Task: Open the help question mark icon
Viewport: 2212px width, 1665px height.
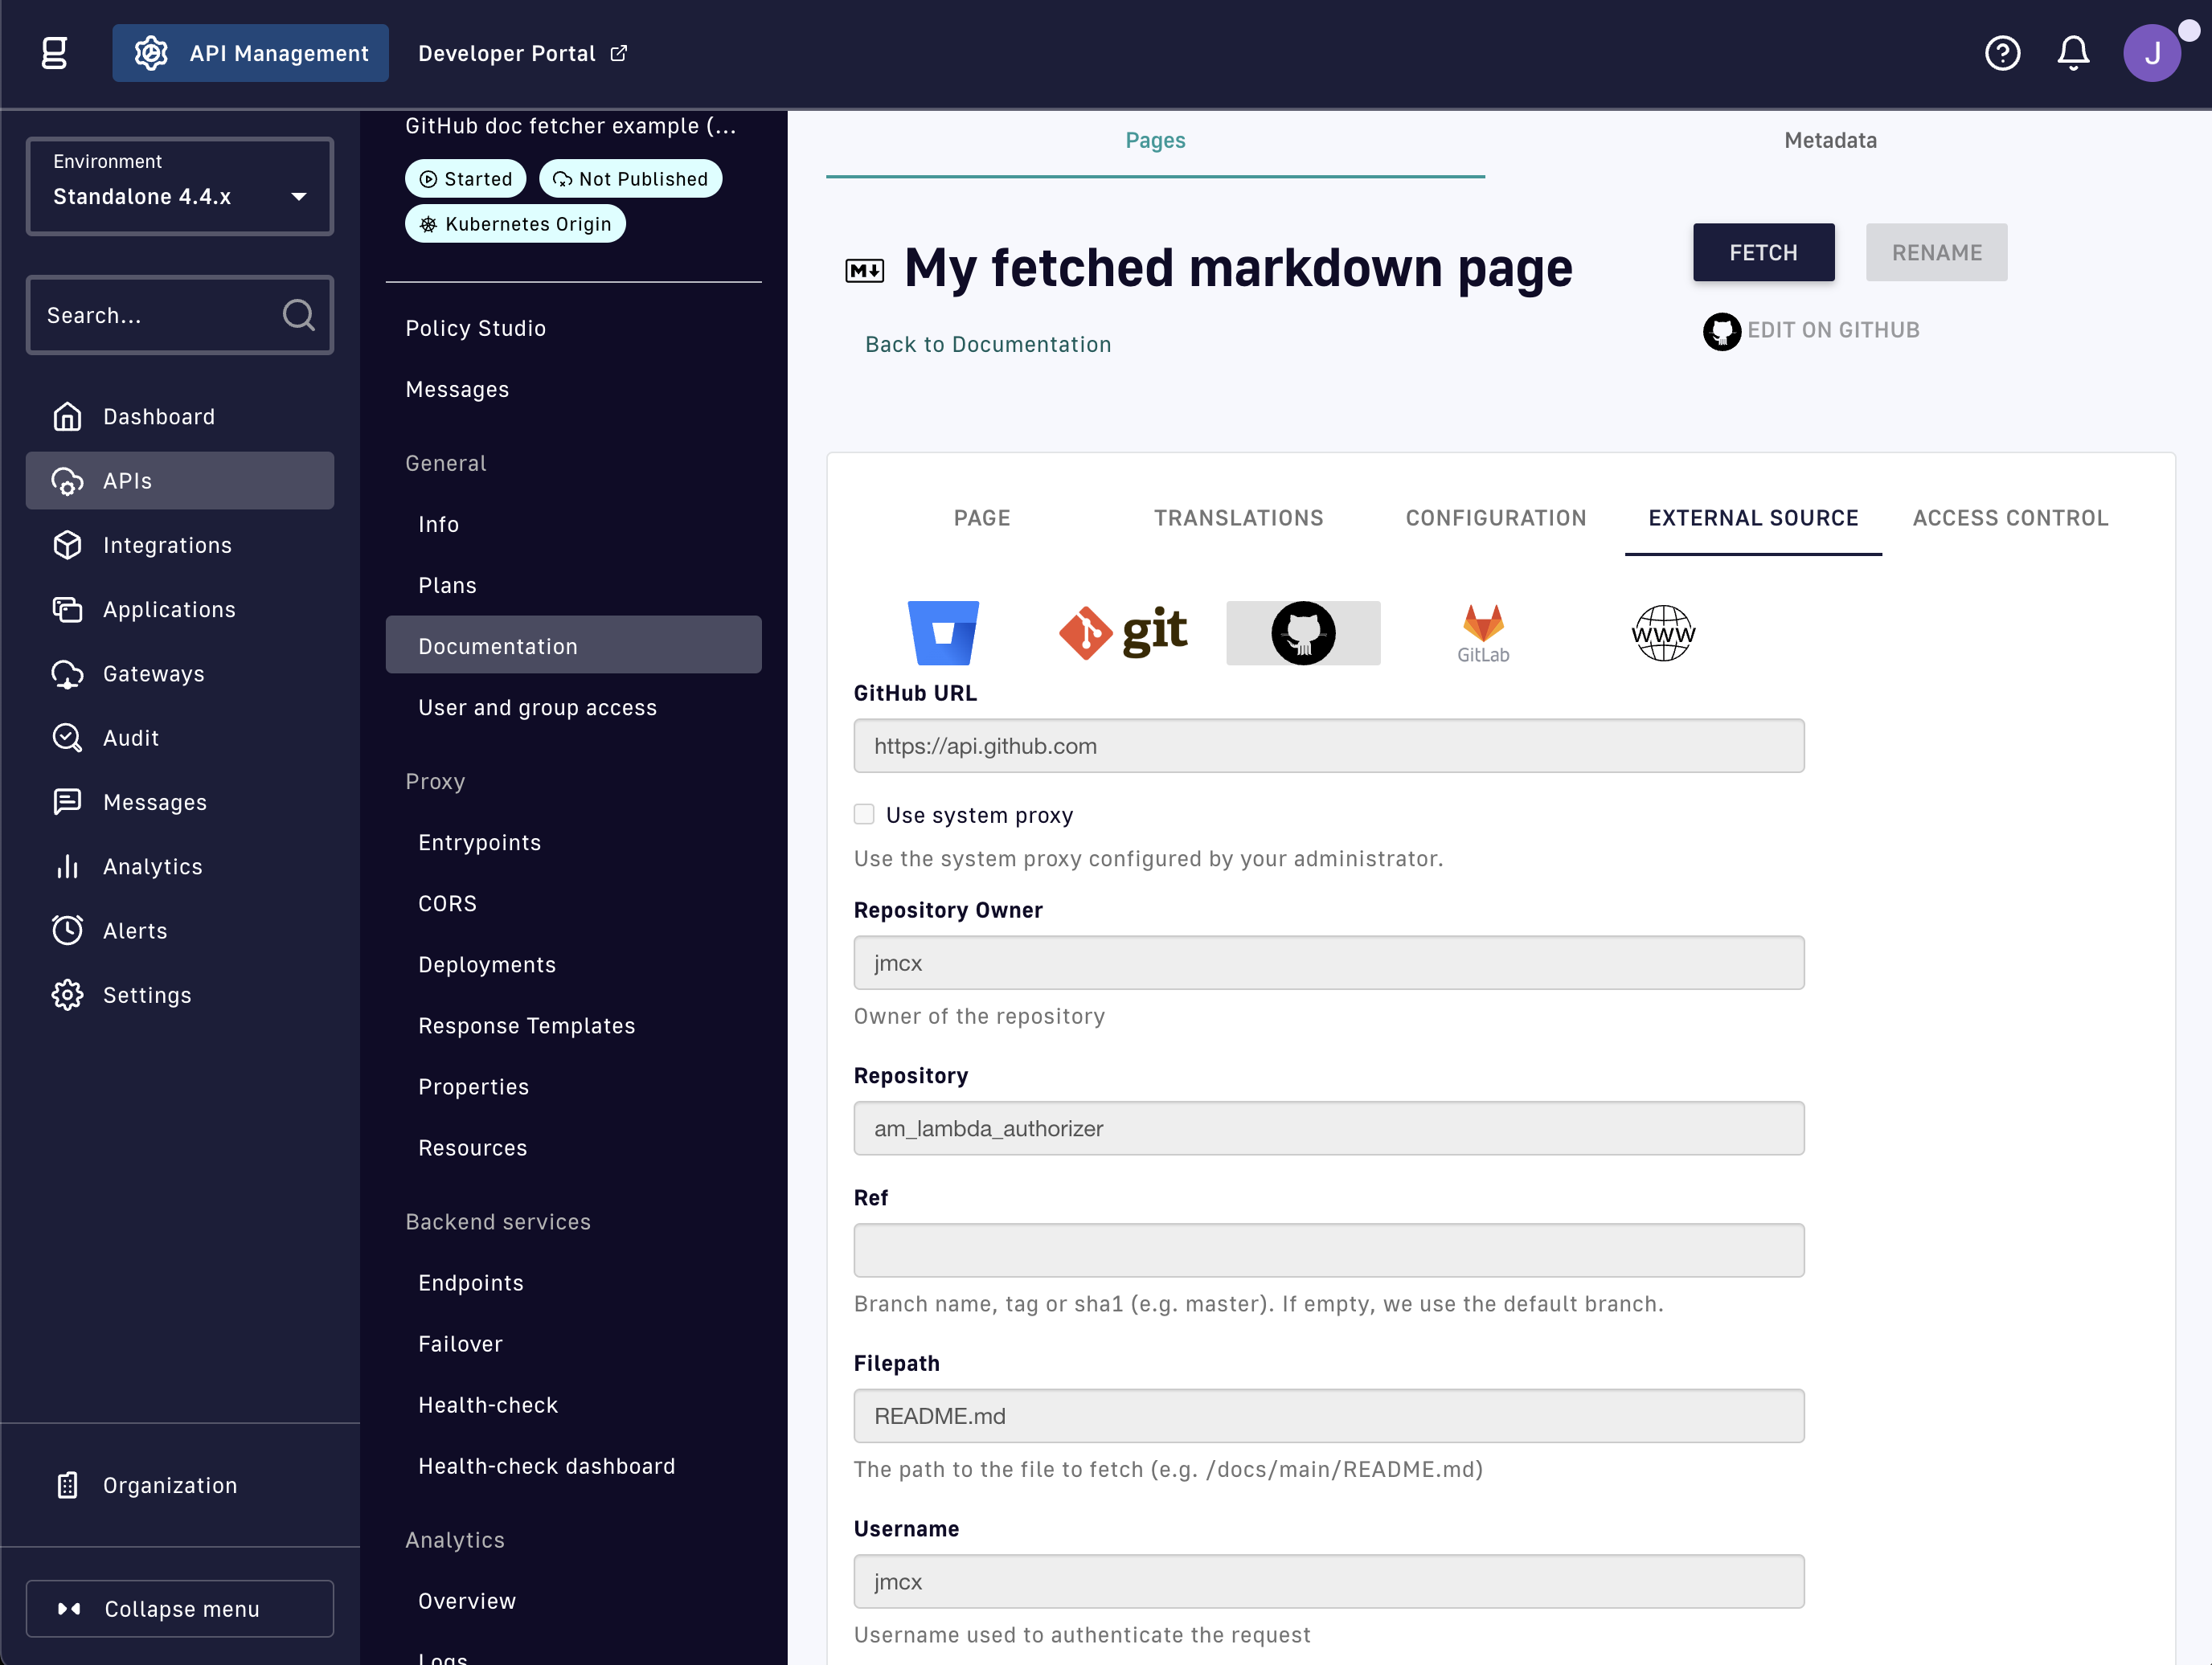Action: [2002, 53]
